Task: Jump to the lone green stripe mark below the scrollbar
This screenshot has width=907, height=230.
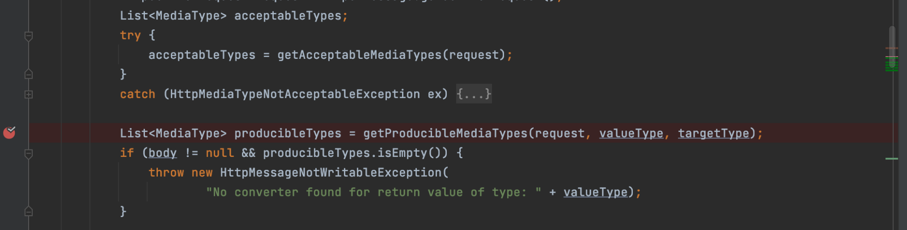Action: point(891,159)
